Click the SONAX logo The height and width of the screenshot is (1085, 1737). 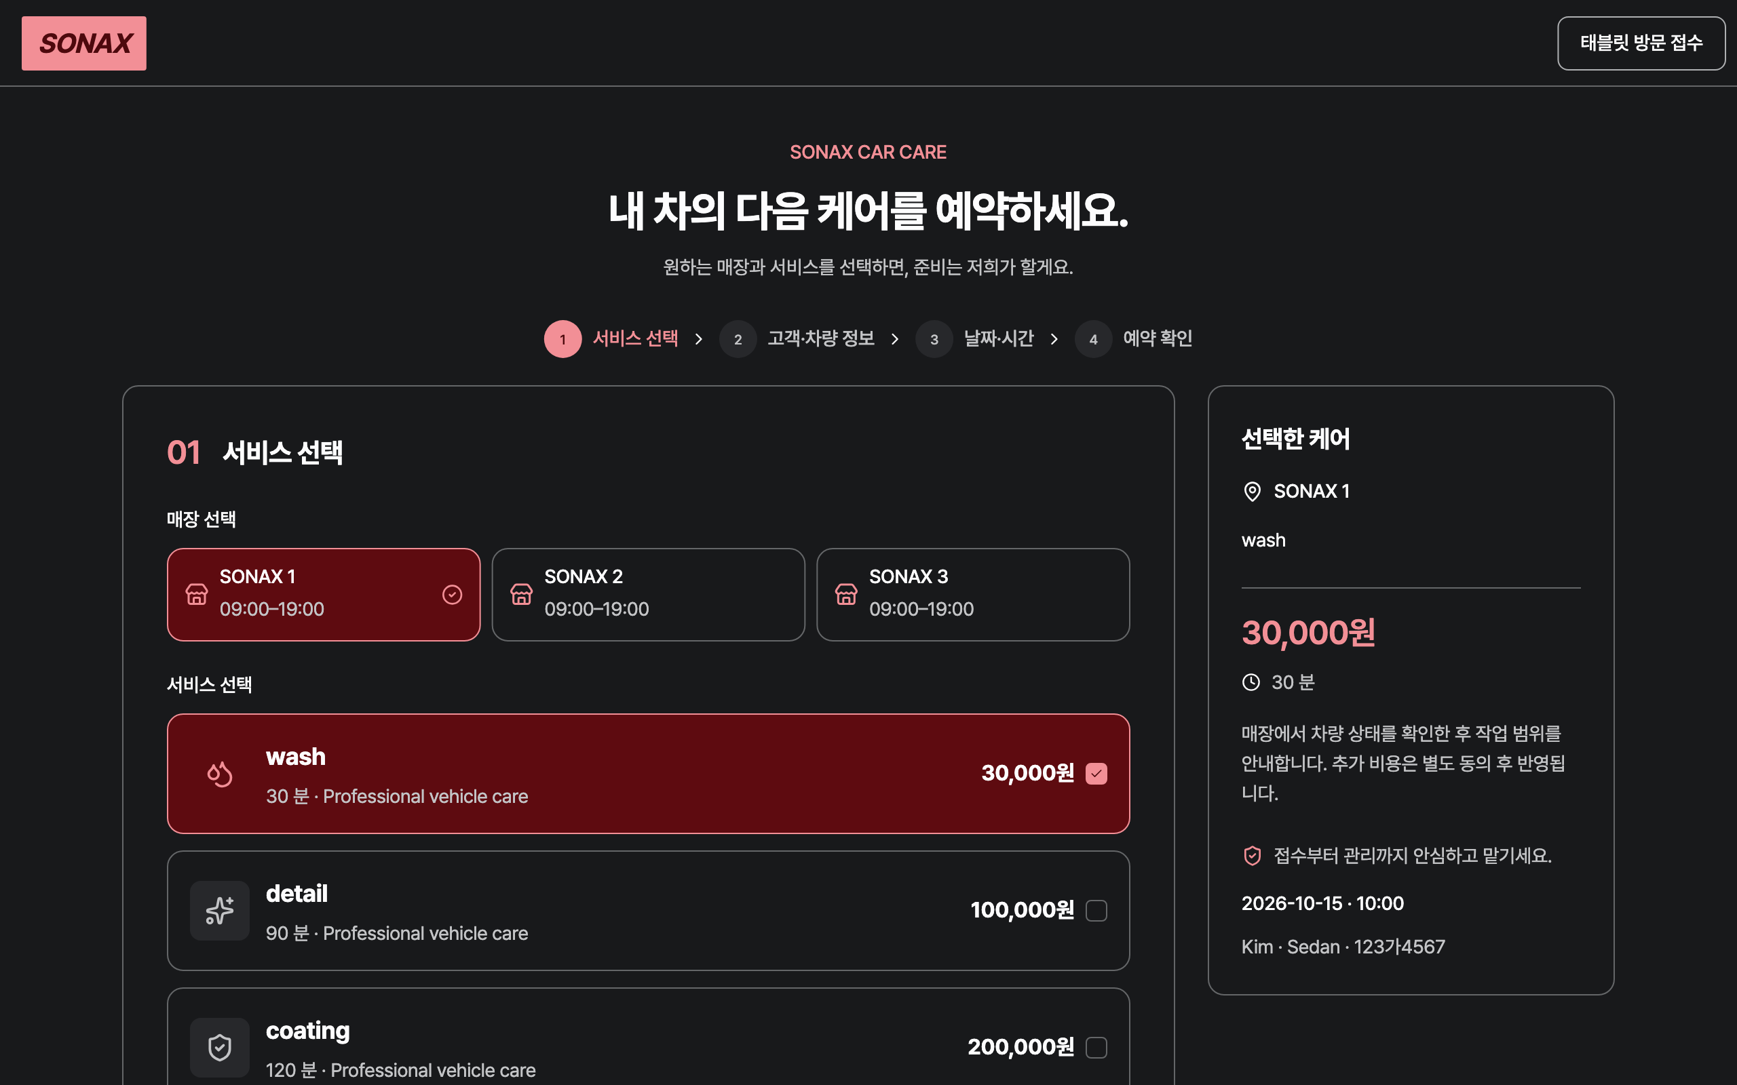pos(84,43)
